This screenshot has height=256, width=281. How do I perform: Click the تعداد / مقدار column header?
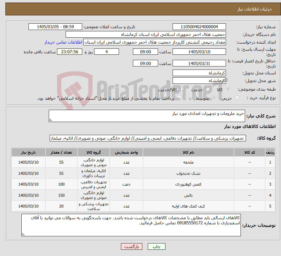coord(61,152)
